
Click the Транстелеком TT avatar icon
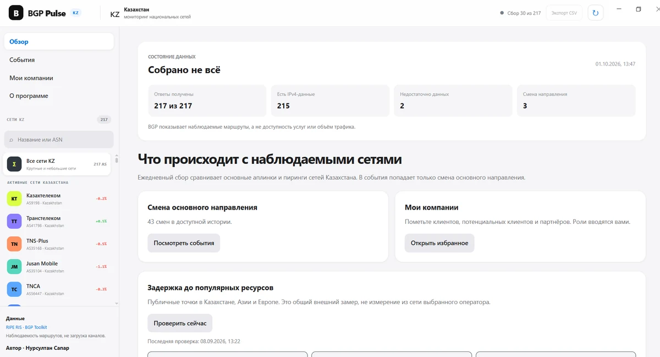(14, 221)
